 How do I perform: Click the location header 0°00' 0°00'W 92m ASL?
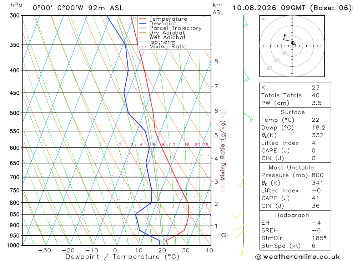78,8
